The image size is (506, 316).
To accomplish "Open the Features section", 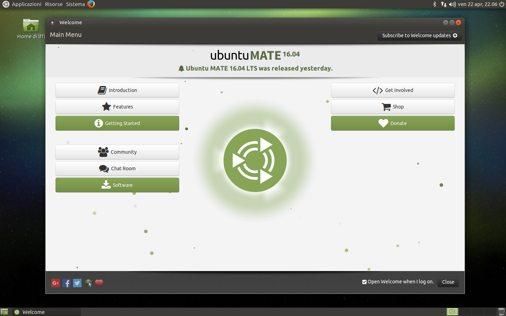I will tap(117, 107).
